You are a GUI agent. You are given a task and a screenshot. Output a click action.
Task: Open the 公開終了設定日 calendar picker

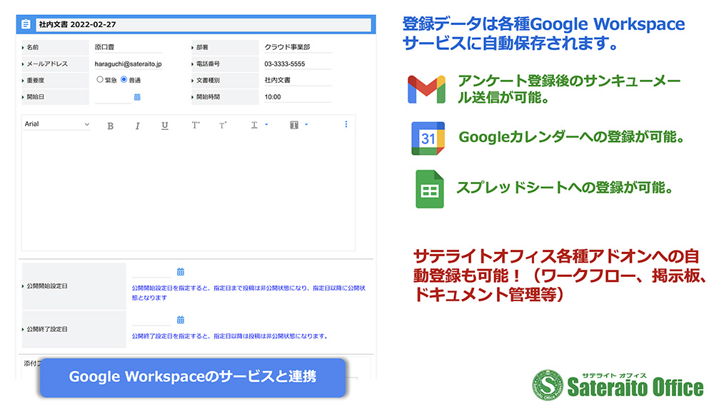click(x=181, y=320)
